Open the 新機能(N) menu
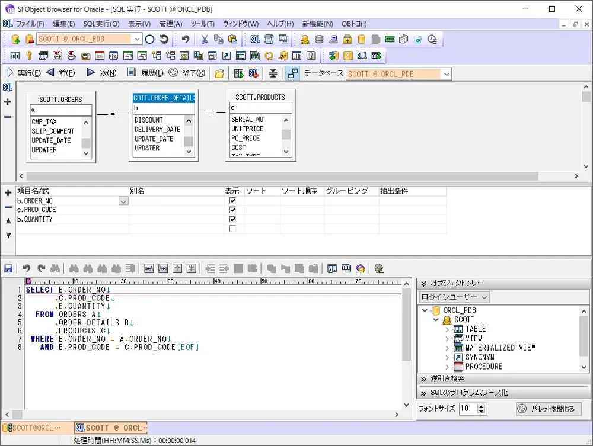 tap(318, 24)
